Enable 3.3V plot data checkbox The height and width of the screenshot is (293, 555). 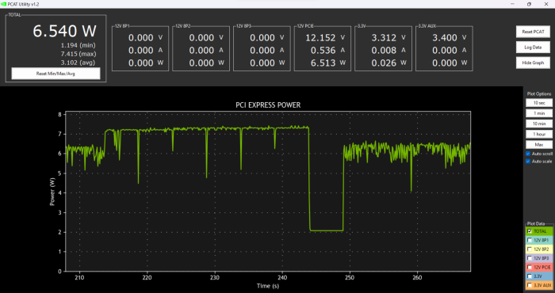pos(530,276)
